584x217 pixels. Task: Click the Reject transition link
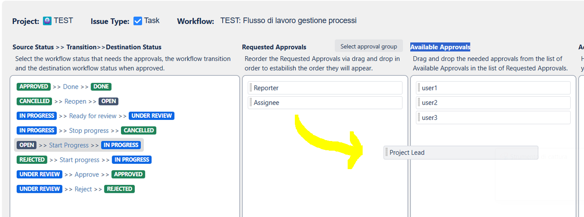83,189
